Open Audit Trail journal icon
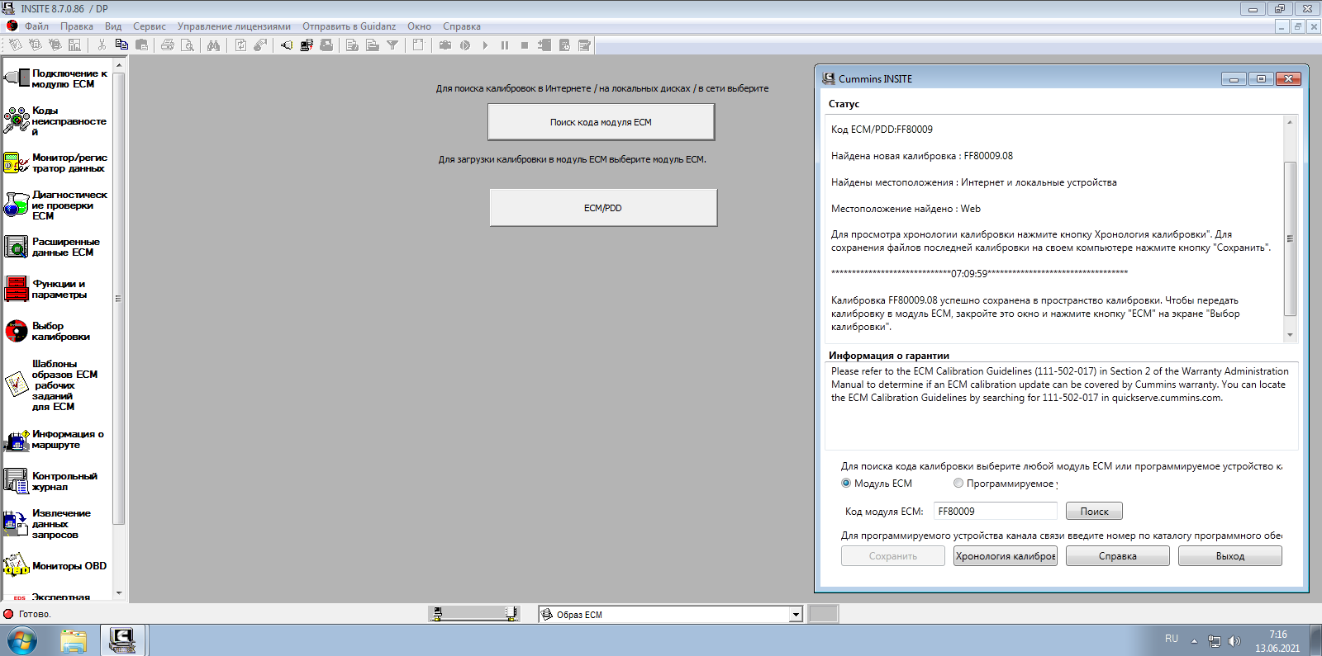 pos(17,481)
